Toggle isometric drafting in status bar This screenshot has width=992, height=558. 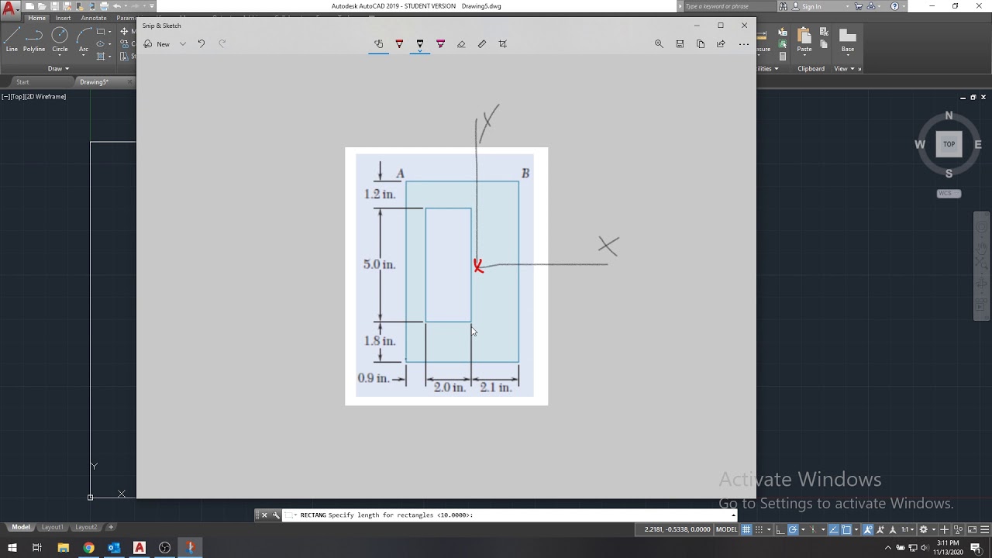(x=813, y=529)
